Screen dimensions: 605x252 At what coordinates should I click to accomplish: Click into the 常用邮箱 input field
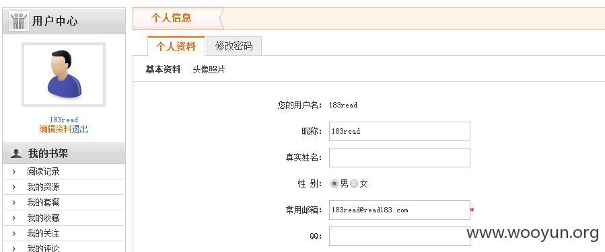coord(399,210)
